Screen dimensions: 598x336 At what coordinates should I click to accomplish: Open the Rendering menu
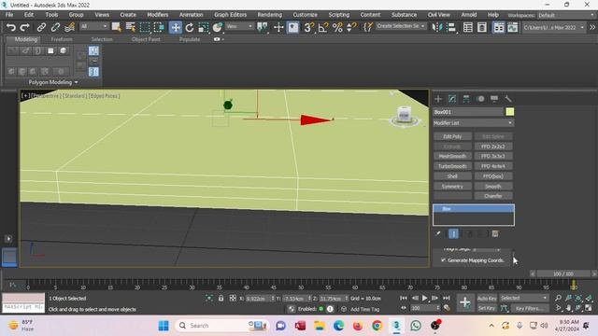point(270,15)
